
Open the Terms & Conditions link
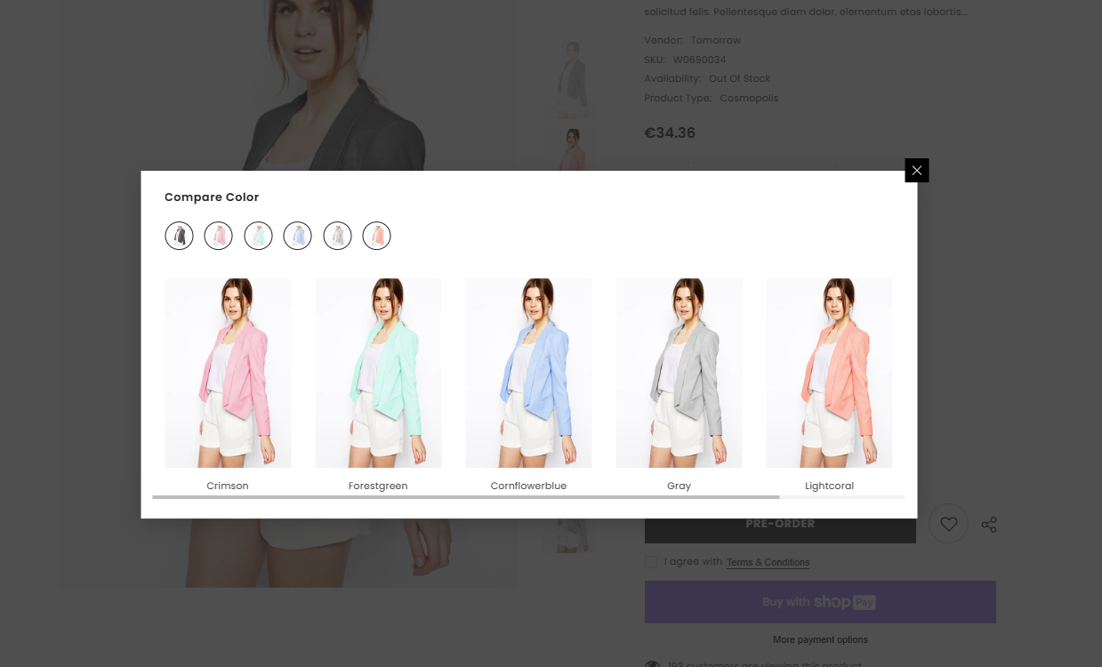coord(768,562)
